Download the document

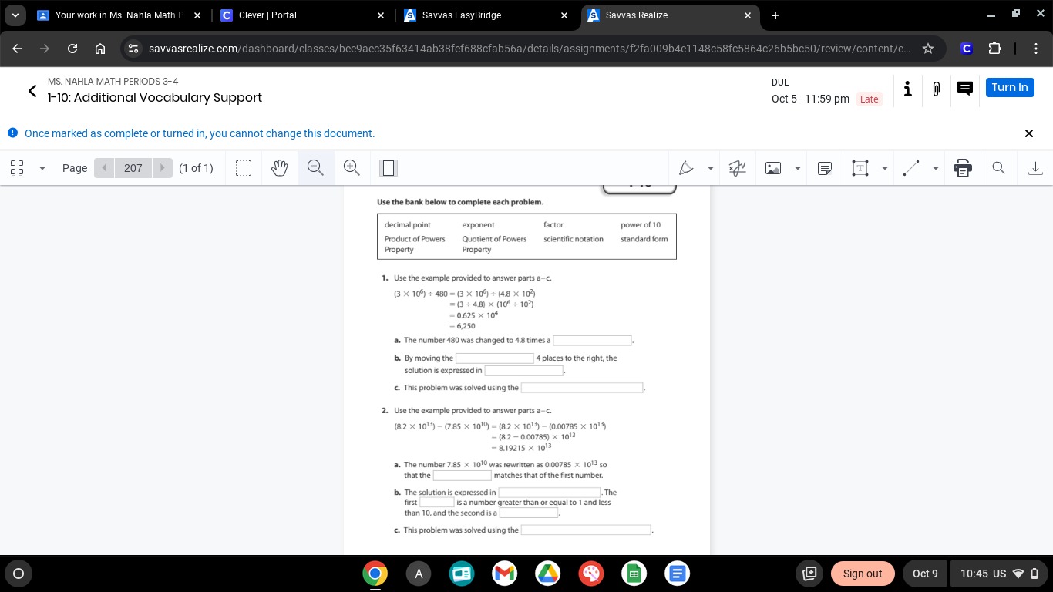(1035, 167)
